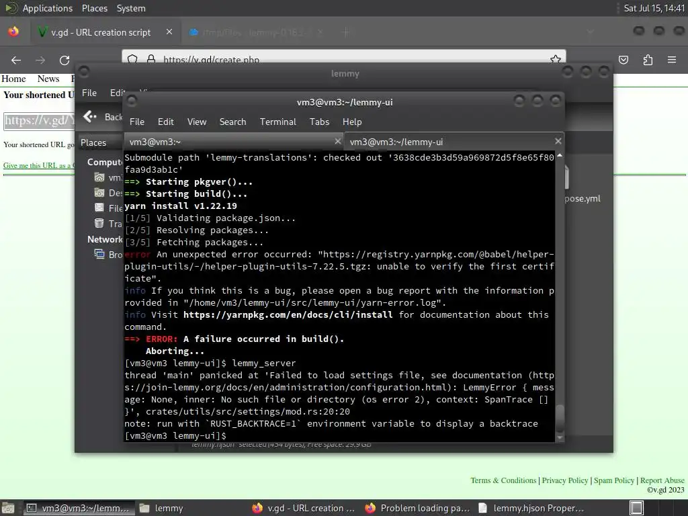Open File menu in lemmy file manager

tap(89, 93)
